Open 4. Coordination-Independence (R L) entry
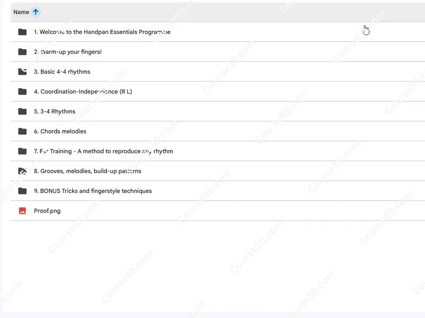 83,91
